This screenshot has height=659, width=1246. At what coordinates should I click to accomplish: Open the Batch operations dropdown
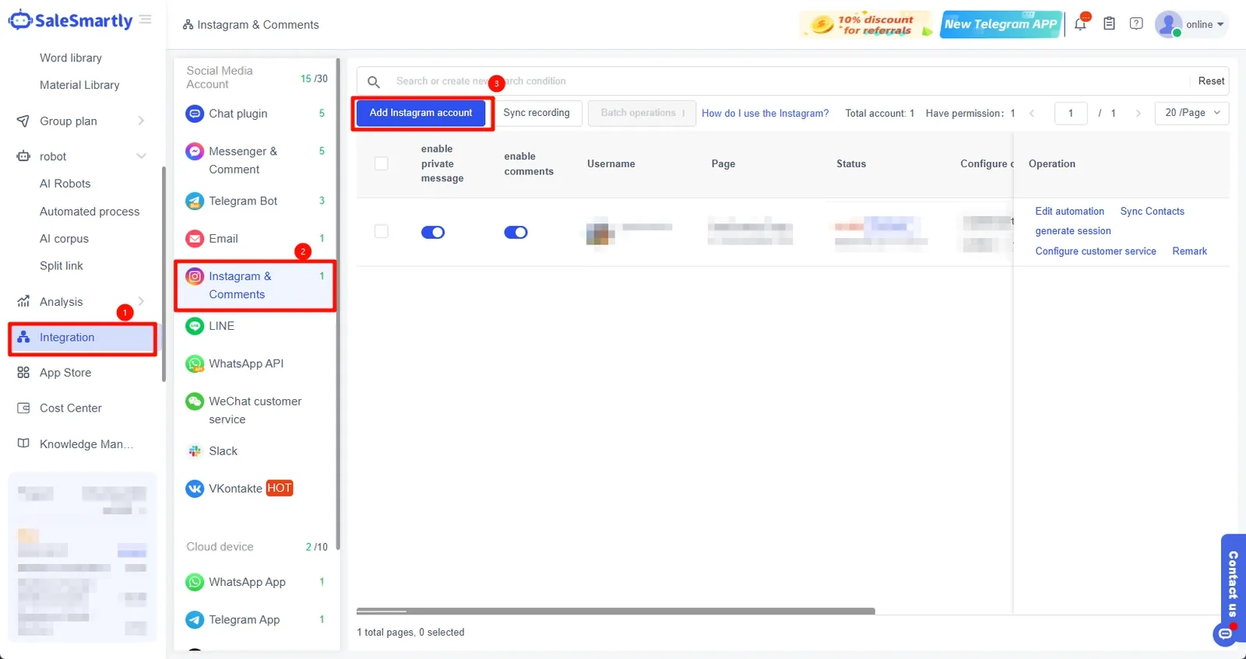pyautogui.click(x=642, y=113)
